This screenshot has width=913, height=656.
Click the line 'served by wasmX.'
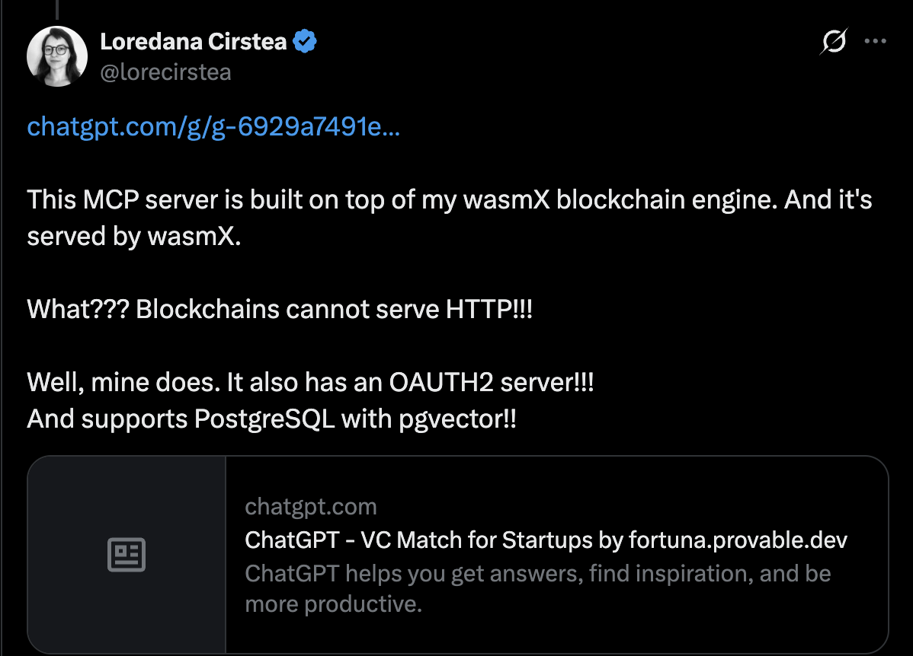click(134, 236)
